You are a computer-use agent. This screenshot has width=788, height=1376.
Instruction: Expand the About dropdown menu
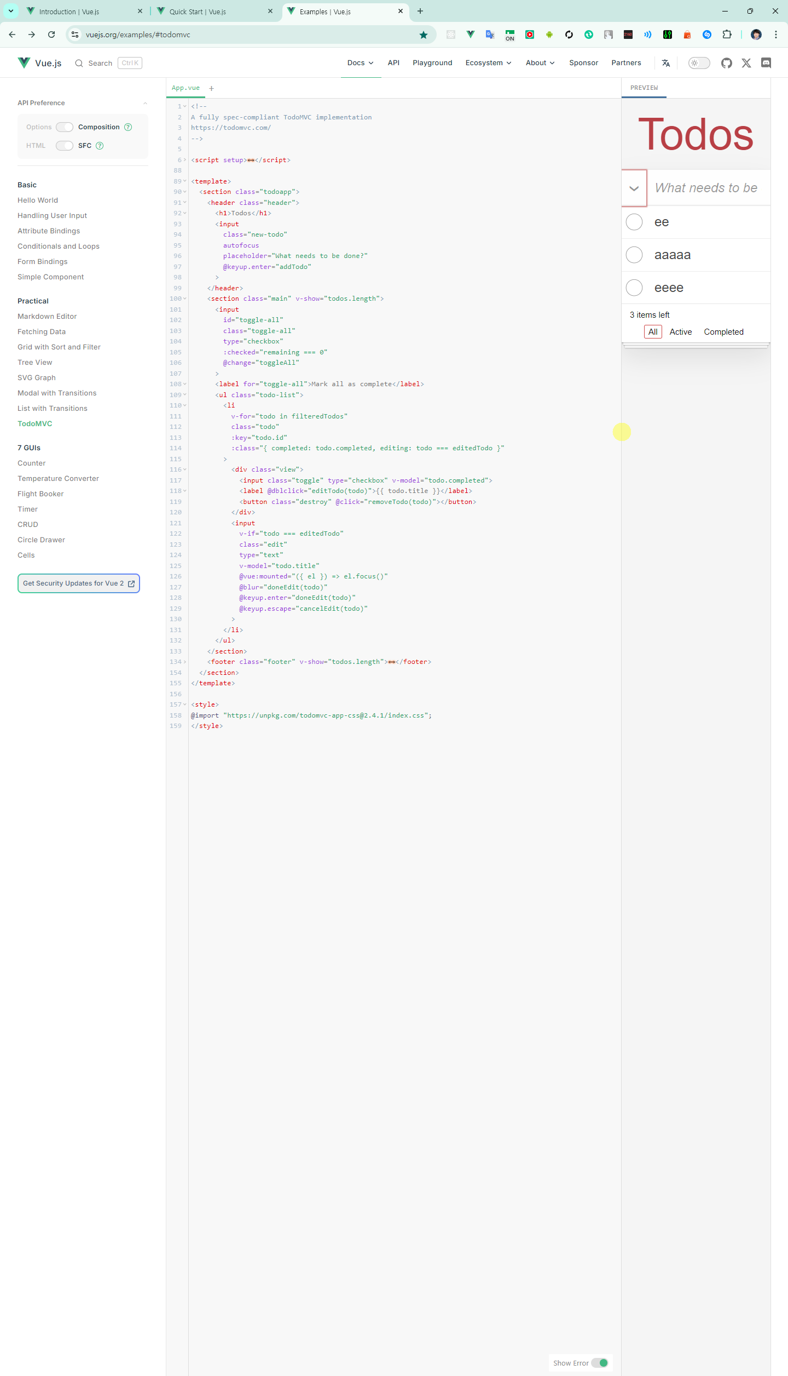tap(541, 63)
